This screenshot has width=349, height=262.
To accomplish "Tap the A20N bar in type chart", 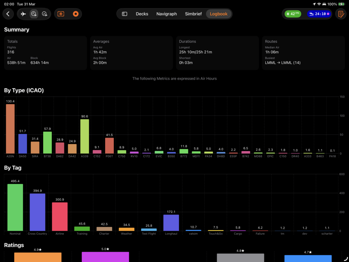I will click(10, 129).
